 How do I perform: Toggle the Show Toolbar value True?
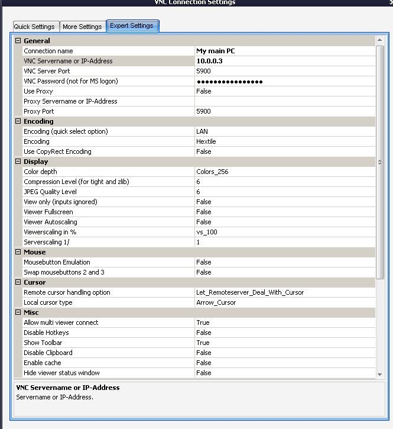(x=285, y=343)
